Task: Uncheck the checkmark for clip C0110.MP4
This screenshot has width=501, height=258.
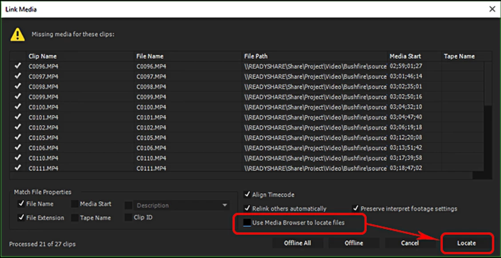Action: 18,158
